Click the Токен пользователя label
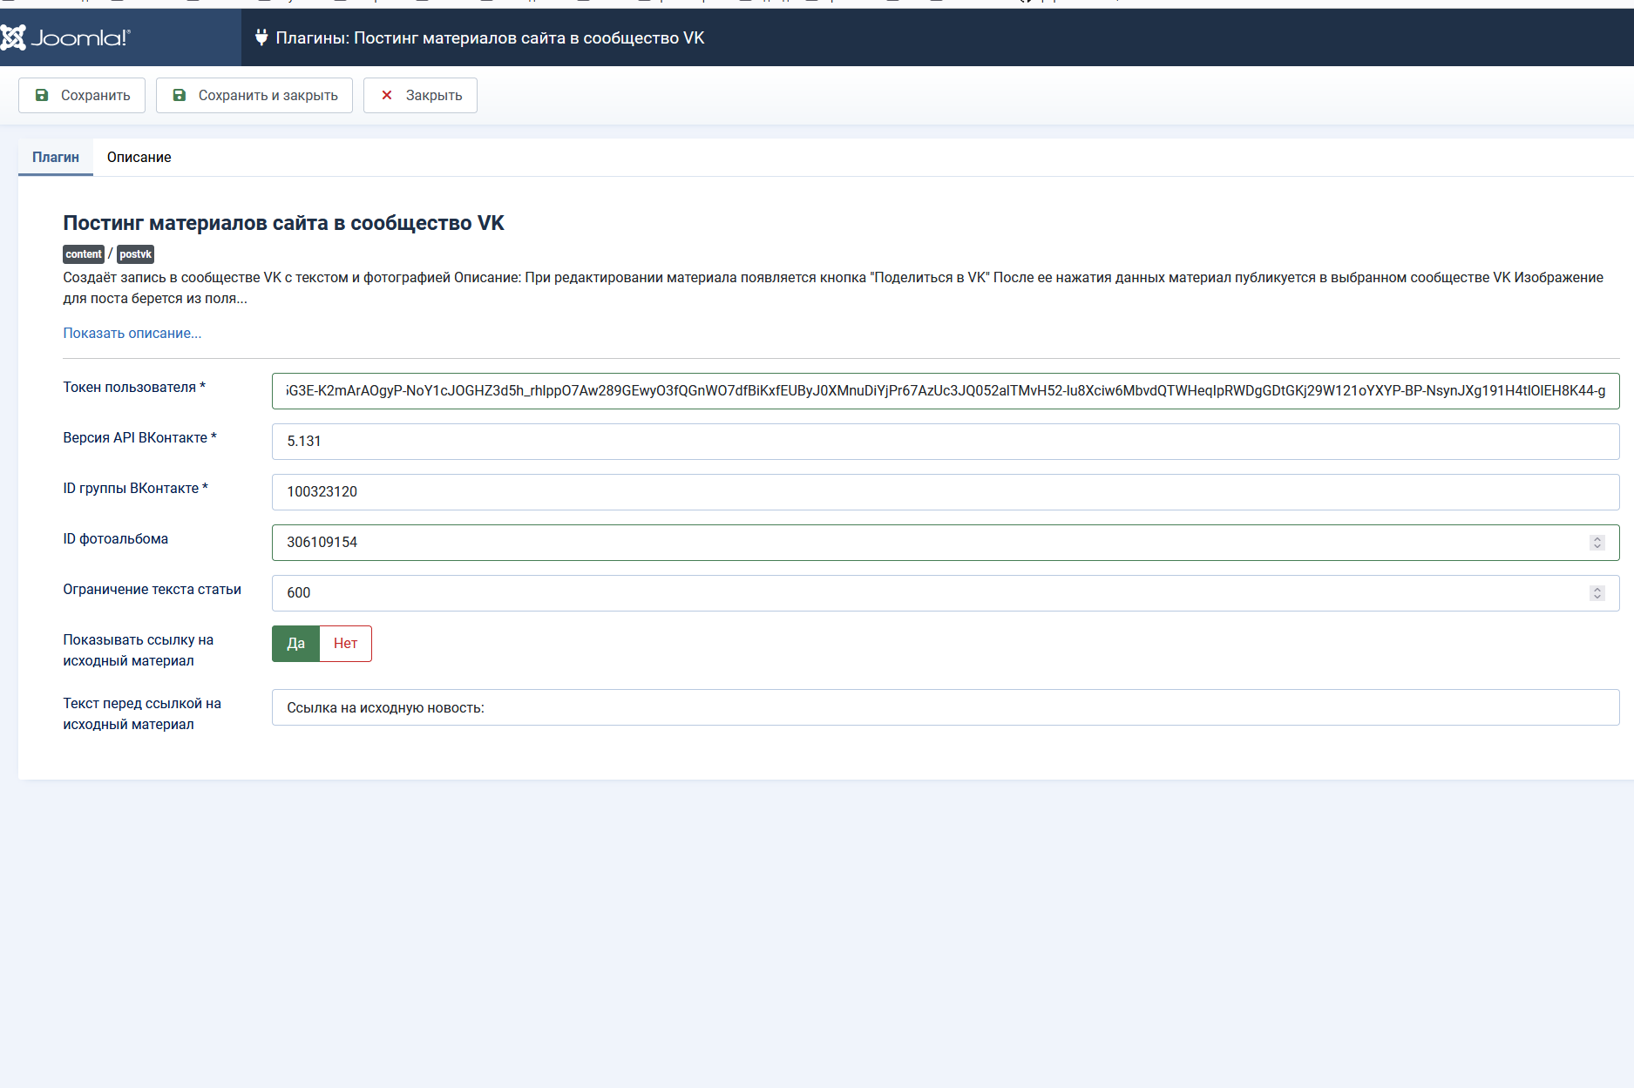Screen dimensions: 1634x1088 pyautogui.click(x=134, y=387)
